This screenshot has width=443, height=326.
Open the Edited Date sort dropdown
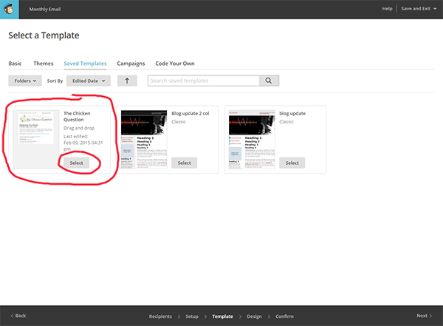89,81
